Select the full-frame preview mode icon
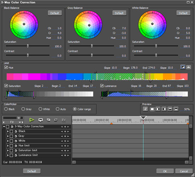Viewport: 195px width, 177px height. click(152, 109)
